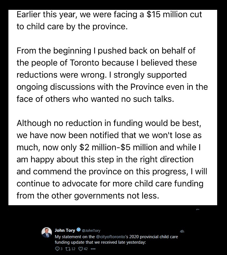Open the @JohnTory handle link

(x=91, y=231)
